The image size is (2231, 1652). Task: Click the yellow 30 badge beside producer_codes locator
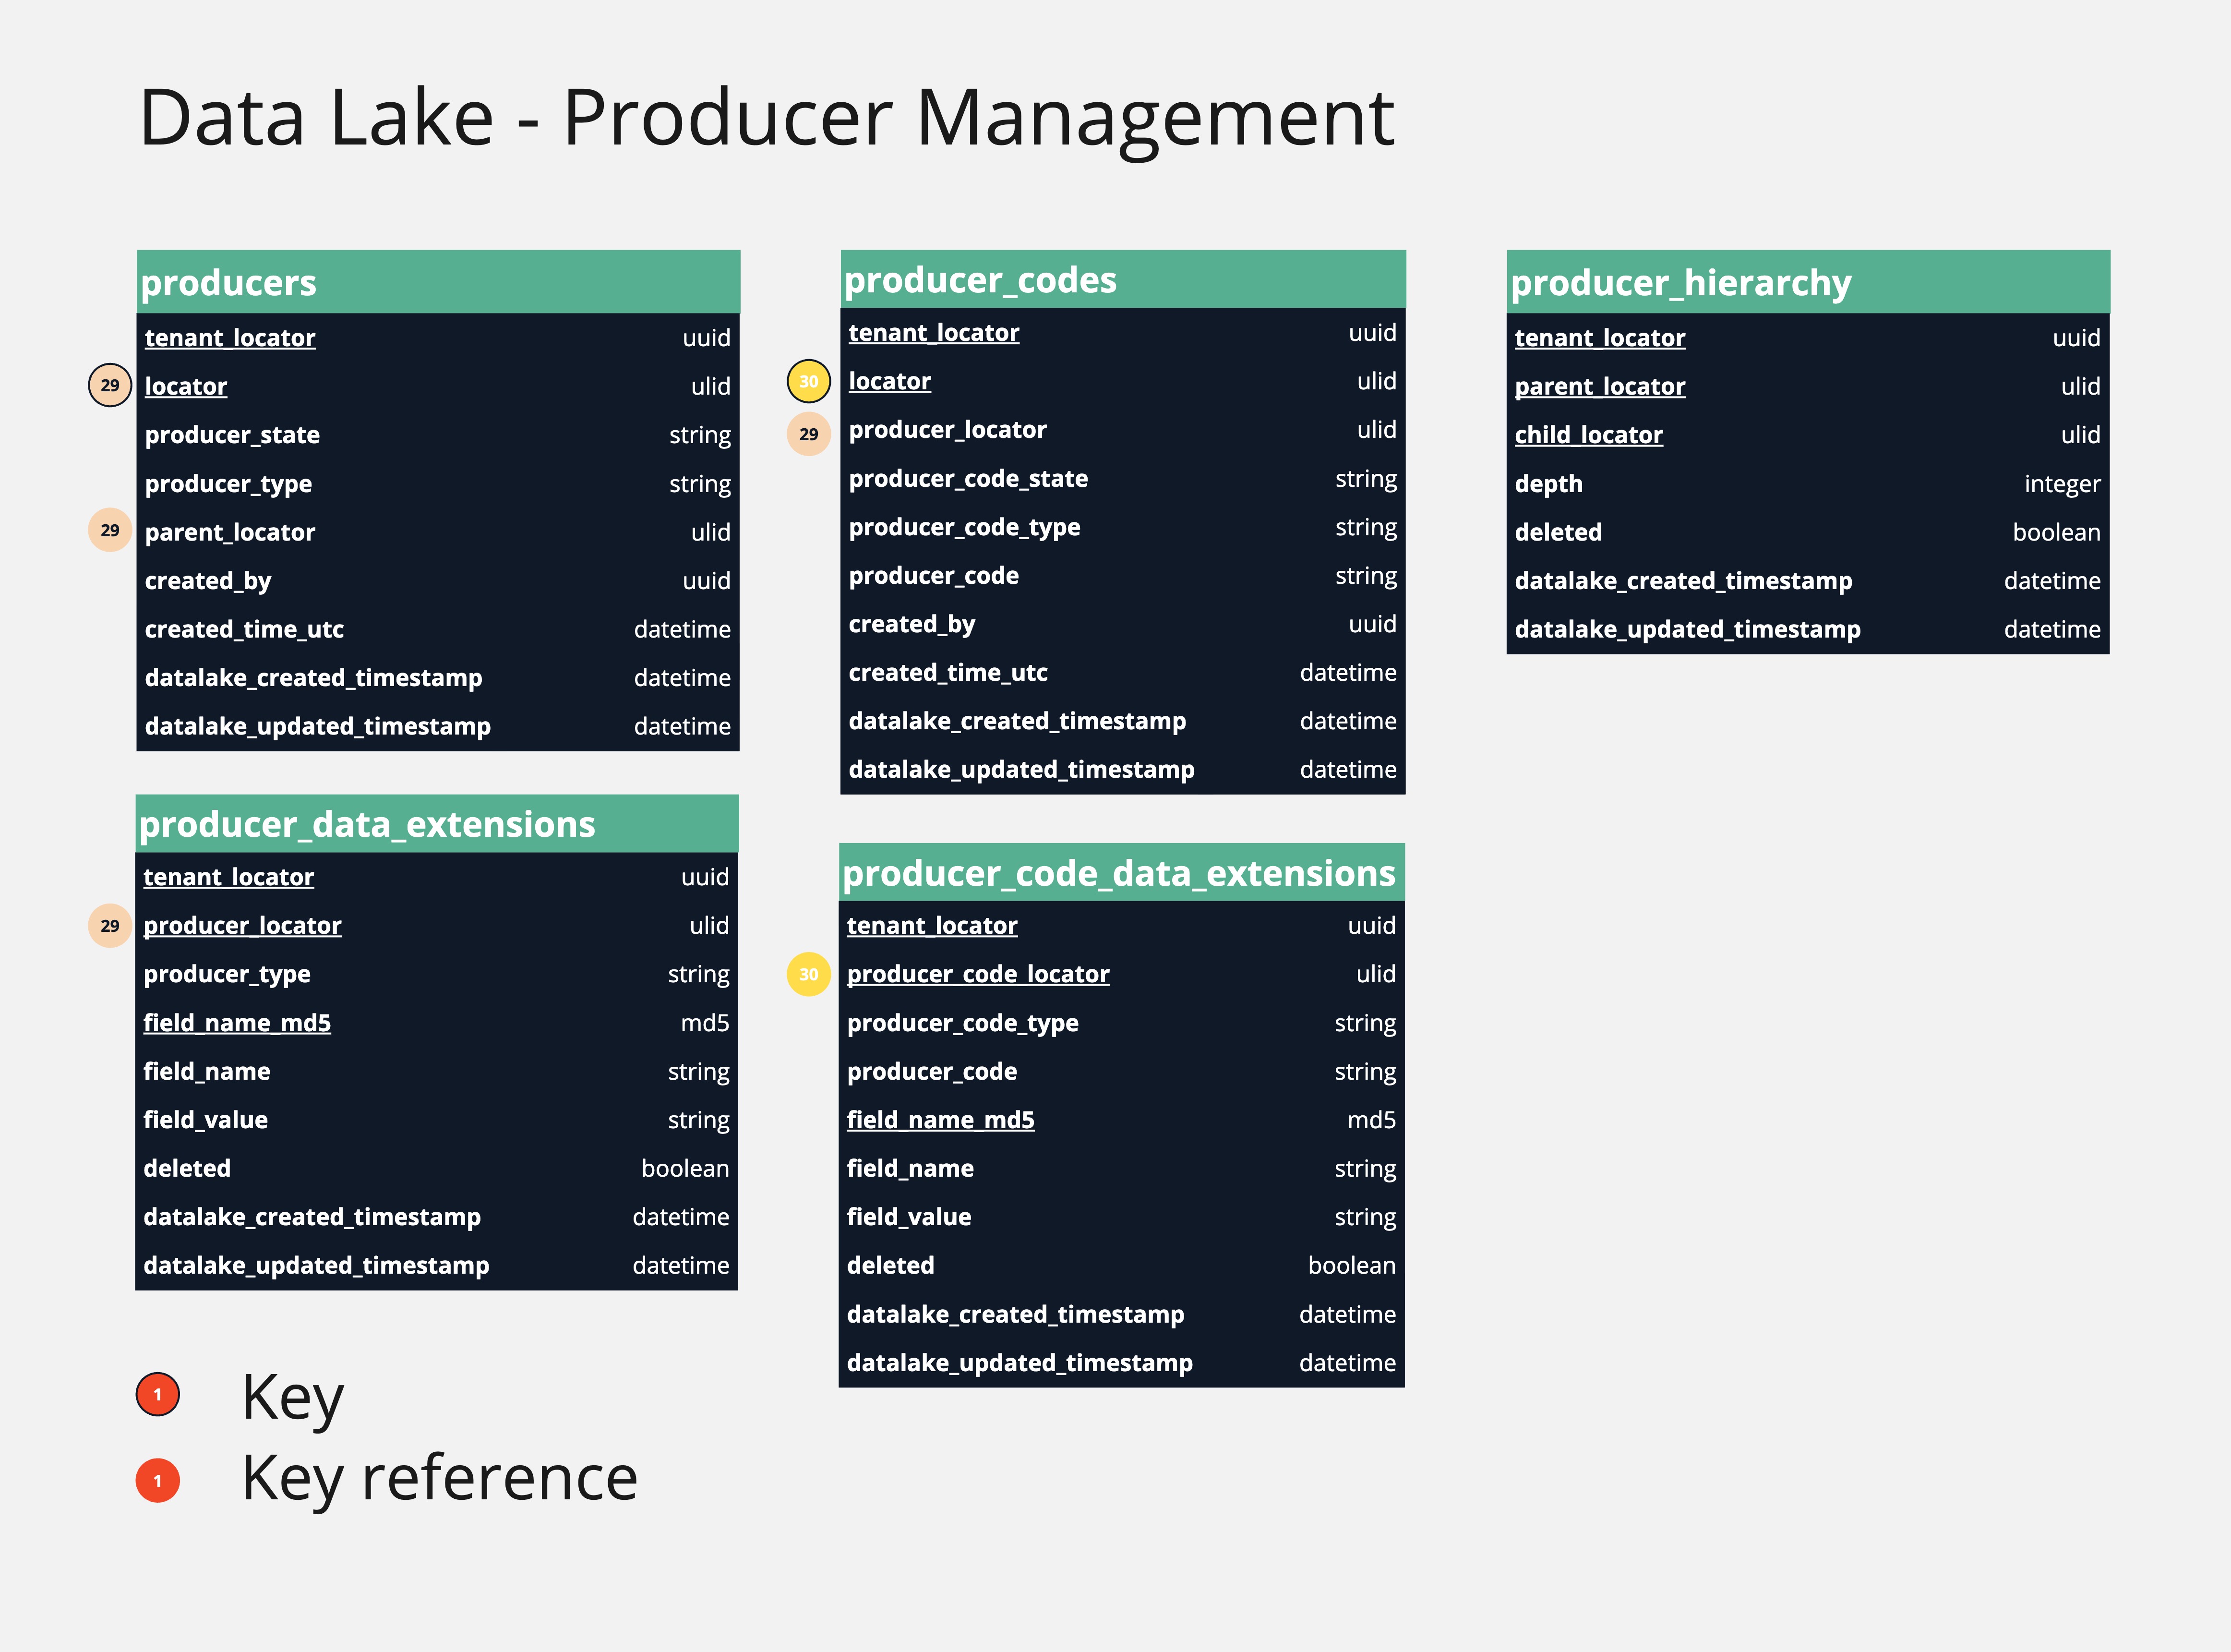[809, 381]
